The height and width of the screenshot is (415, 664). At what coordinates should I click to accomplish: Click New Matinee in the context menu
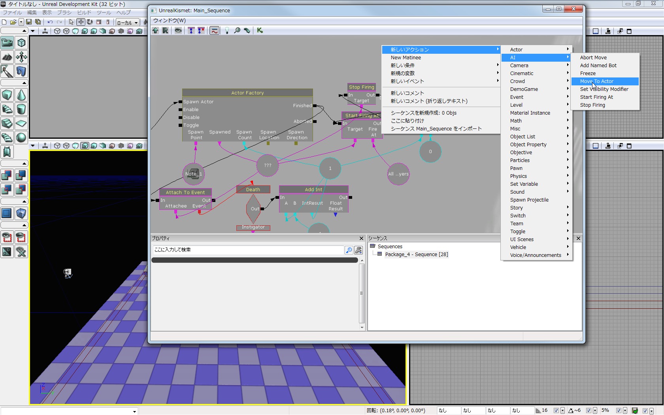[406, 58]
